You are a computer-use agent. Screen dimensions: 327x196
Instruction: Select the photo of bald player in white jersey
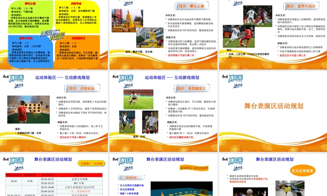(x=150, y=122)
